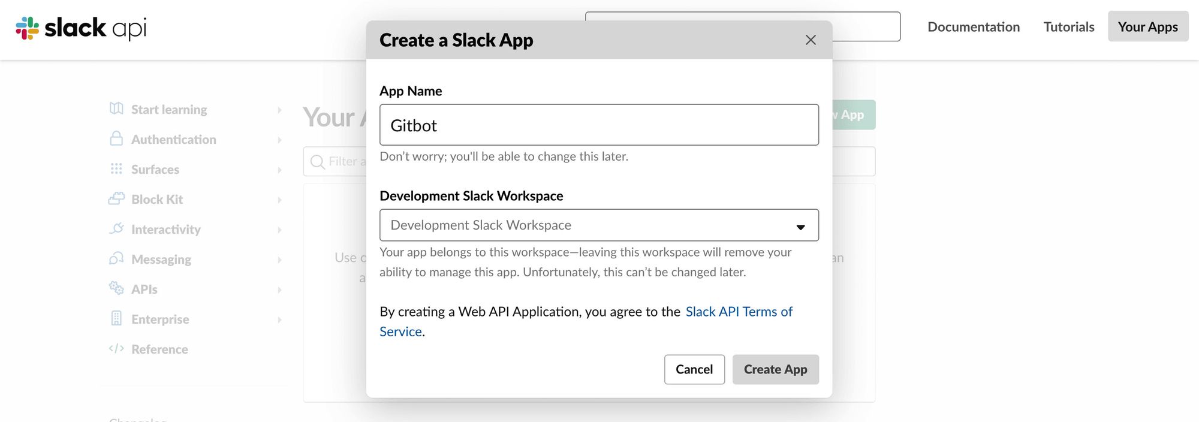Click the Cancel button
The width and height of the screenshot is (1199, 422).
pyautogui.click(x=694, y=369)
